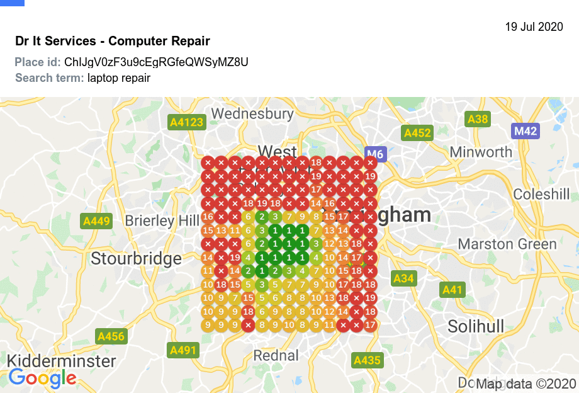Select the M6 motorway shield
Image resolution: width=579 pixels, height=393 pixels.
pyautogui.click(x=375, y=154)
